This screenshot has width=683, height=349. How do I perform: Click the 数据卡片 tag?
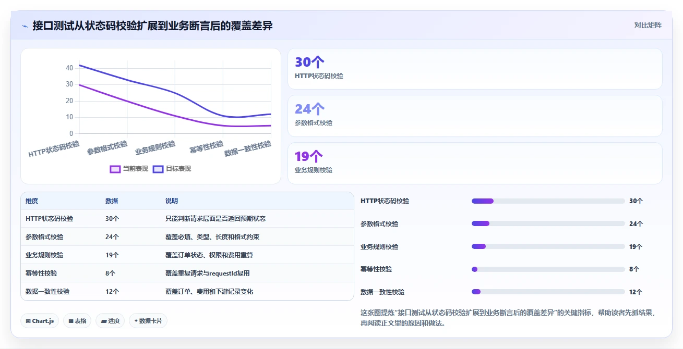(x=148, y=321)
